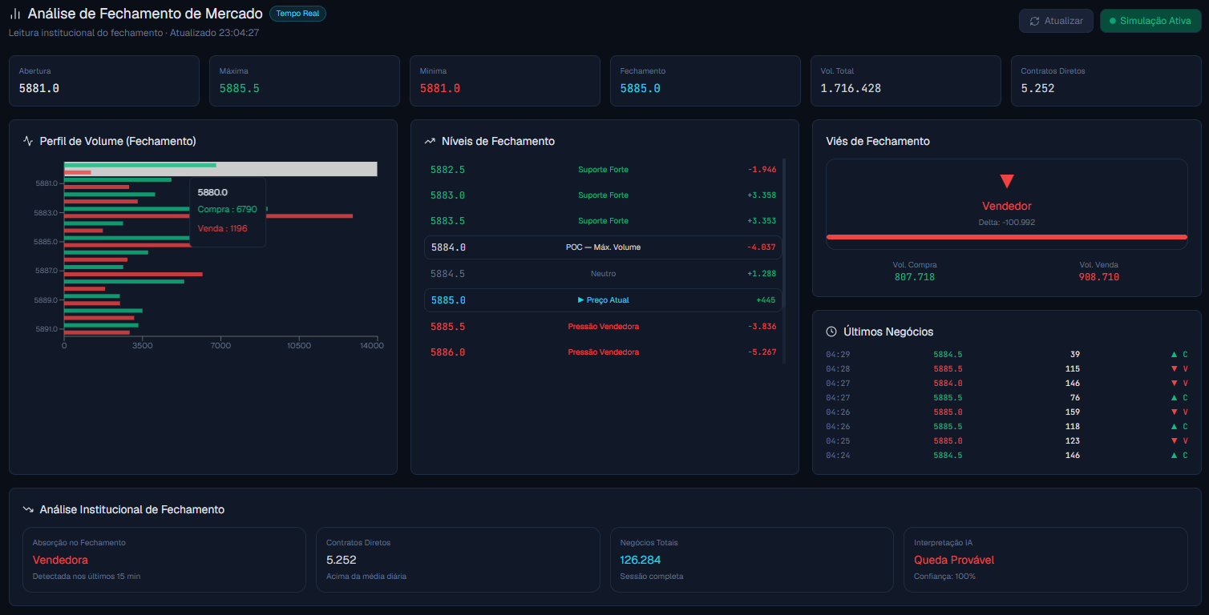The image size is (1209, 615).
Task: Select the 5883.0 Suporte Forte level row
Action: click(x=603, y=195)
